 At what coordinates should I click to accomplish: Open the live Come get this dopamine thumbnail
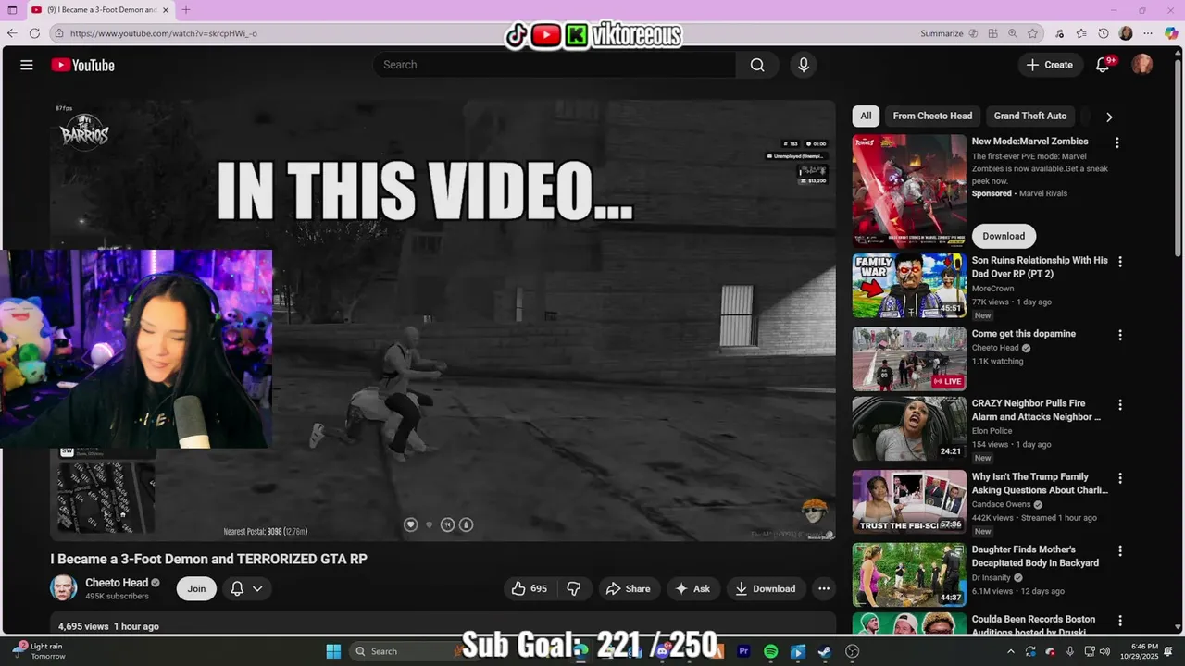pyautogui.click(x=909, y=359)
